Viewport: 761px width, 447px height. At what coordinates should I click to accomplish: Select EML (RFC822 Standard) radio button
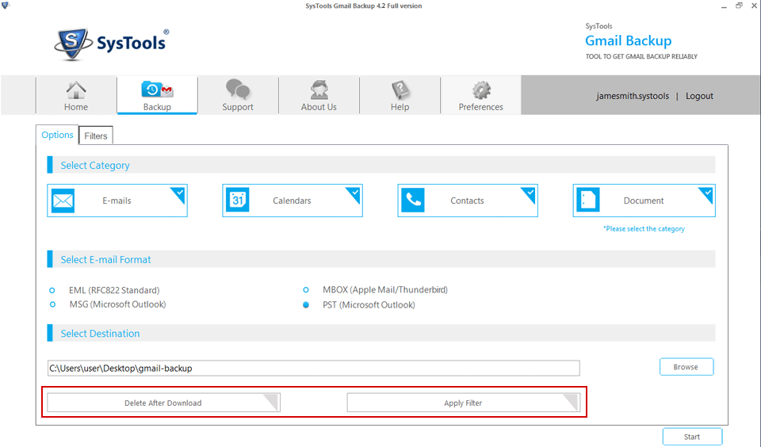pyautogui.click(x=52, y=290)
